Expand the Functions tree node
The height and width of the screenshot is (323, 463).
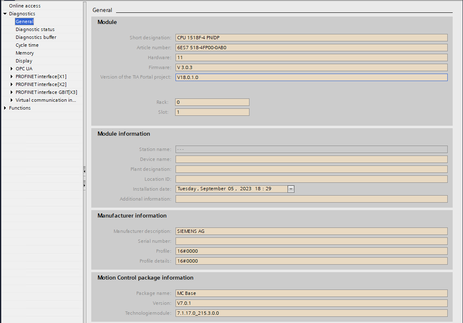5,108
